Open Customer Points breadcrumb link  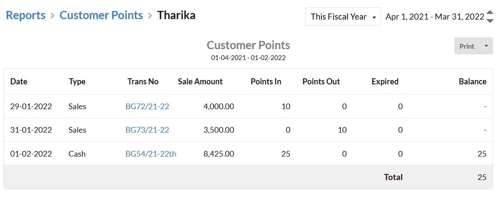pyautogui.click(x=101, y=15)
